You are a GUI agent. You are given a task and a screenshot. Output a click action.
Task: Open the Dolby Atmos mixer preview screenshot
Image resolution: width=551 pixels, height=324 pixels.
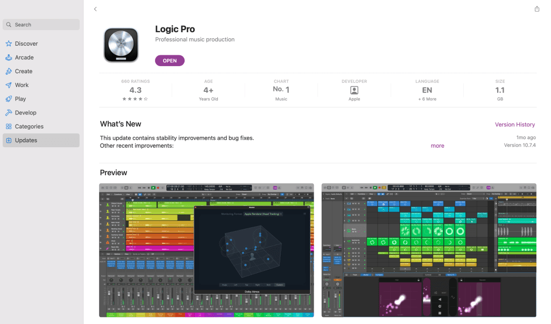tap(206, 250)
